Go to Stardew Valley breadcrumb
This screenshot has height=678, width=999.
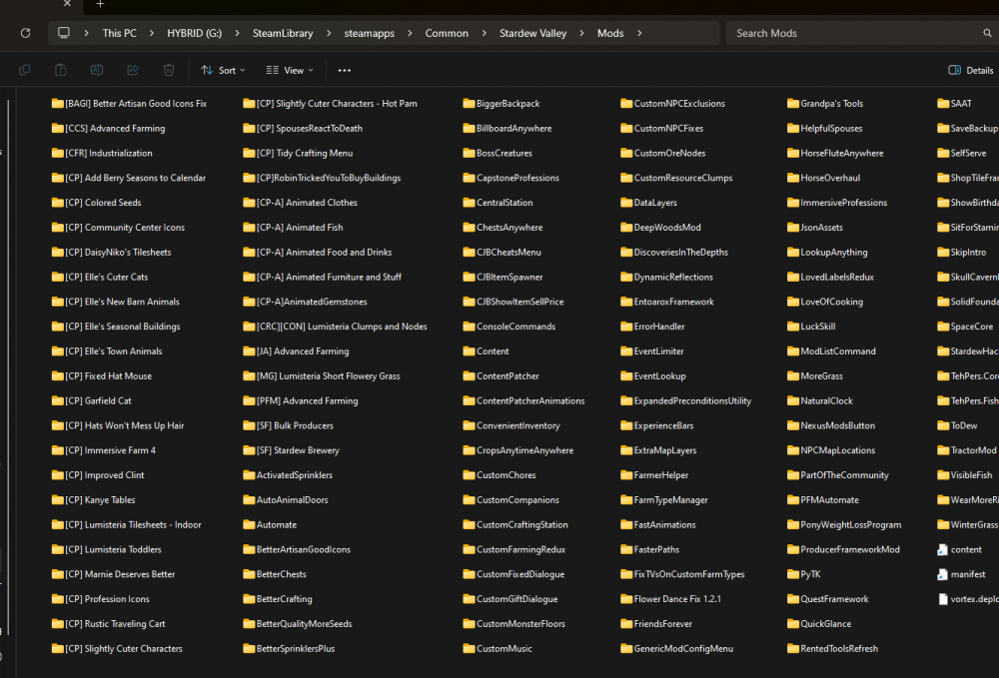pyautogui.click(x=532, y=33)
